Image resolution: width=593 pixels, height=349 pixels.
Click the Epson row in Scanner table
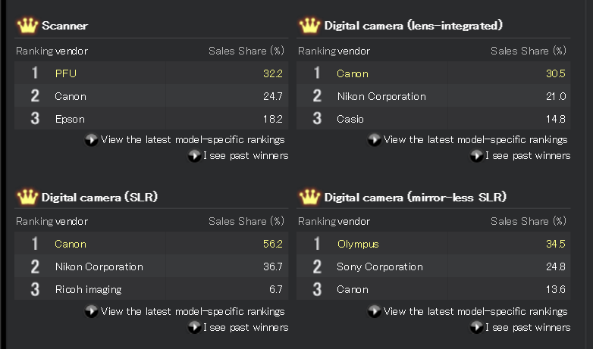(70, 119)
